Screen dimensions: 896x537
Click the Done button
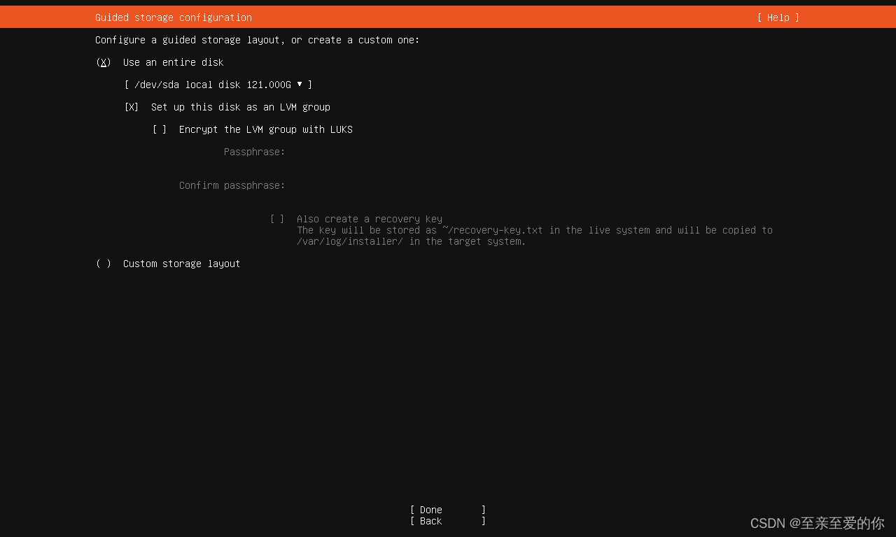(x=448, y=510)
